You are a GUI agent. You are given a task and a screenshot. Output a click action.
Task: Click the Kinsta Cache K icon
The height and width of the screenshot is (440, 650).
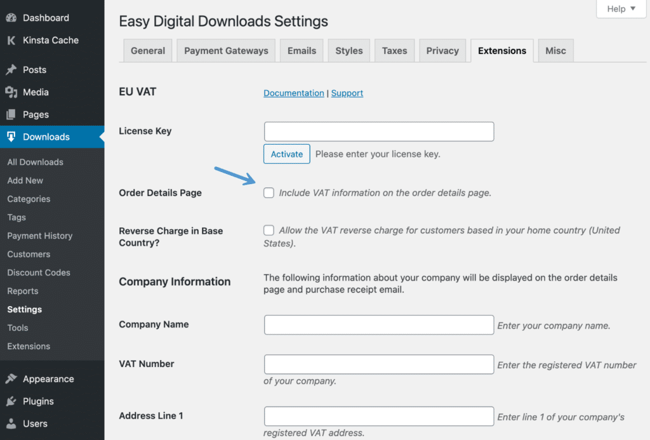tap(11, 40)
